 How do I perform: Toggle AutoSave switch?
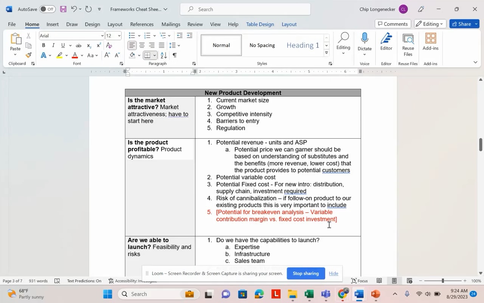47,9
